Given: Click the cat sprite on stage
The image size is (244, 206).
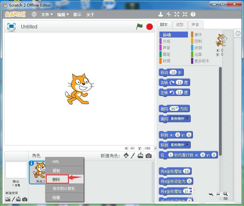Looking at the screenshot, I should coord(79,89).
